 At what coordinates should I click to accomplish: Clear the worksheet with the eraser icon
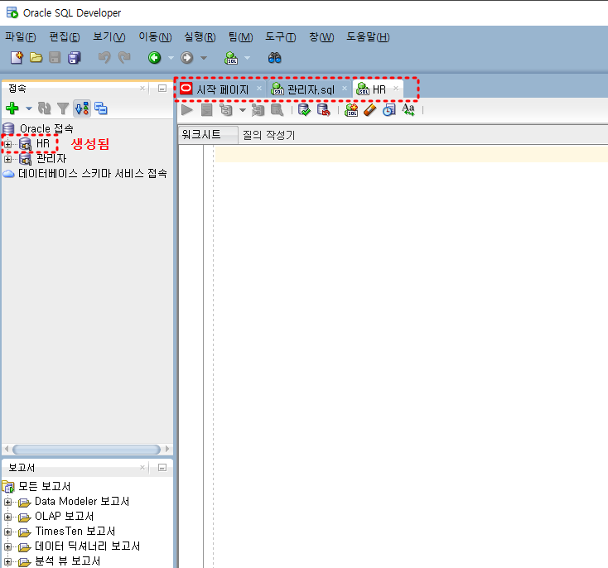click(370, 110)
